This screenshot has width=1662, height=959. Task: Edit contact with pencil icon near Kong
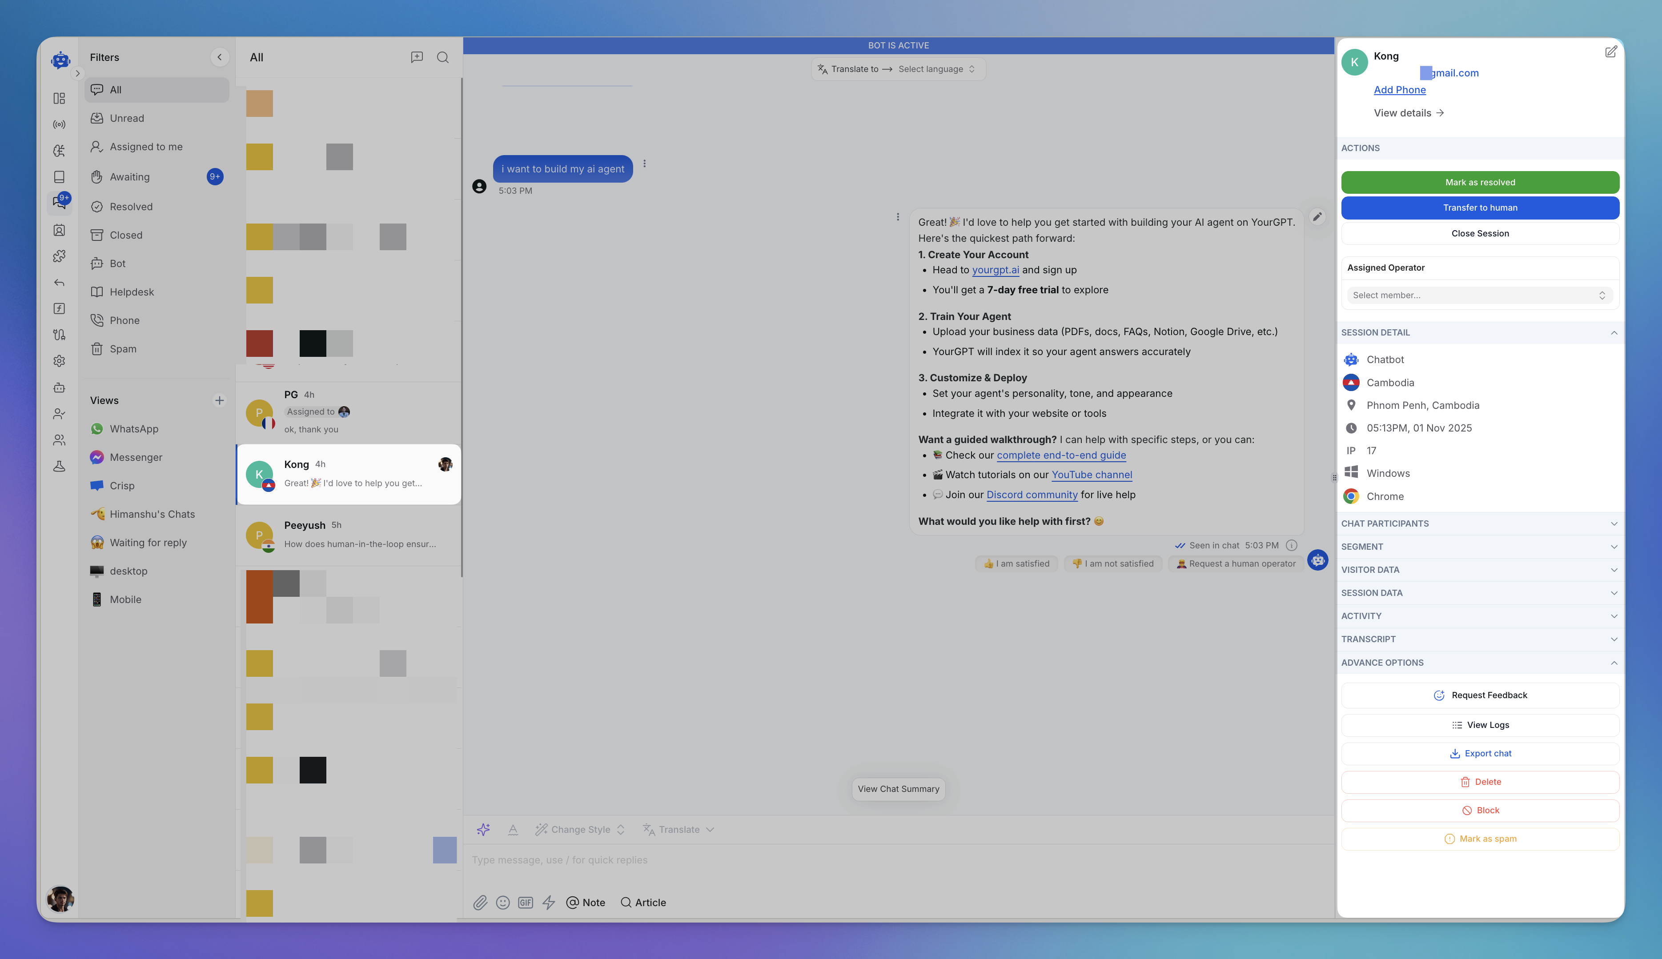point(1610,52)
